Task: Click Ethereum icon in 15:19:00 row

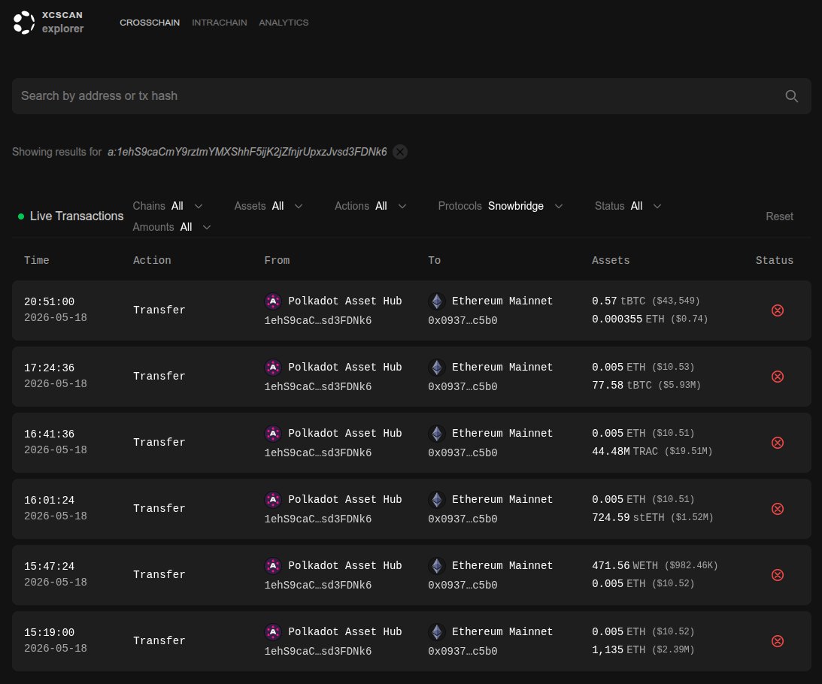Action: 437,631
